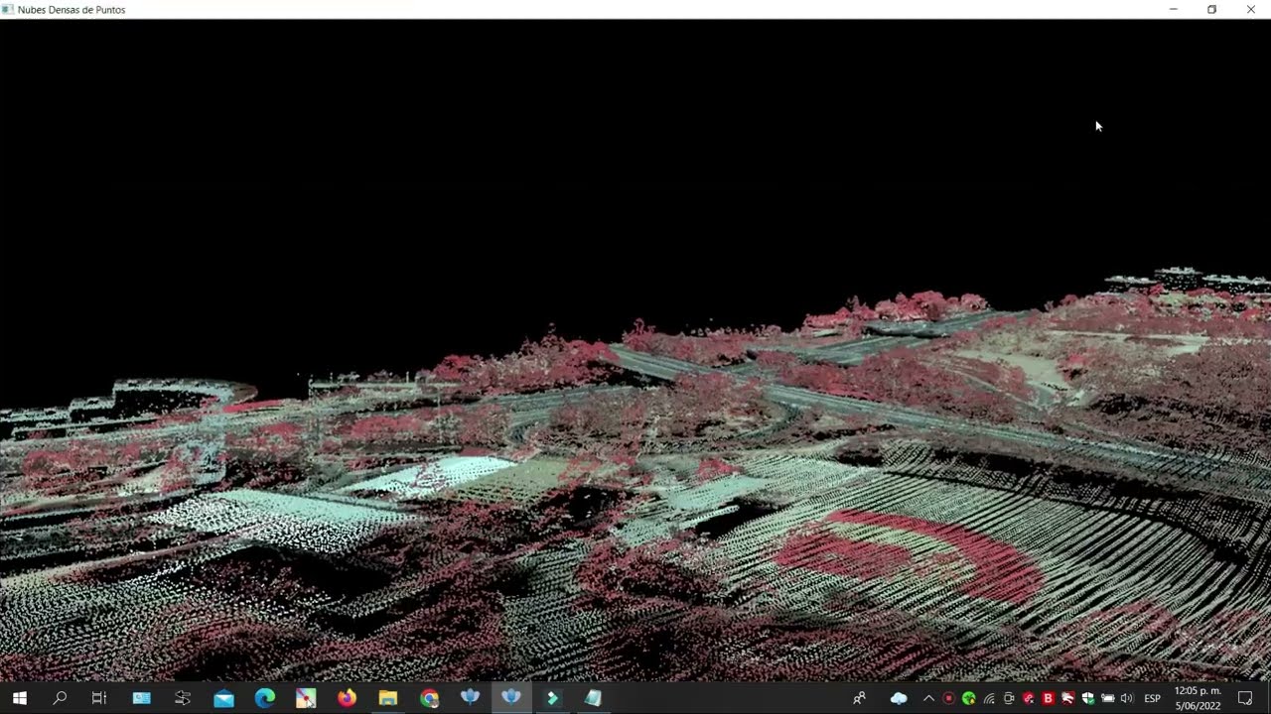Open the swap-arrows app in taskbar
The height and width of the screenshot is (714, 1271).
[x=182, y=698]
